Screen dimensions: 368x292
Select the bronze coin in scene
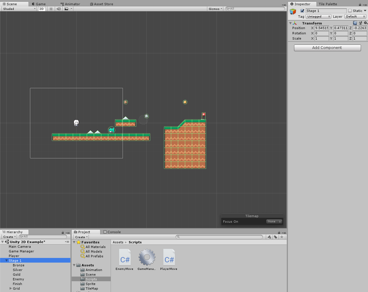125,102
